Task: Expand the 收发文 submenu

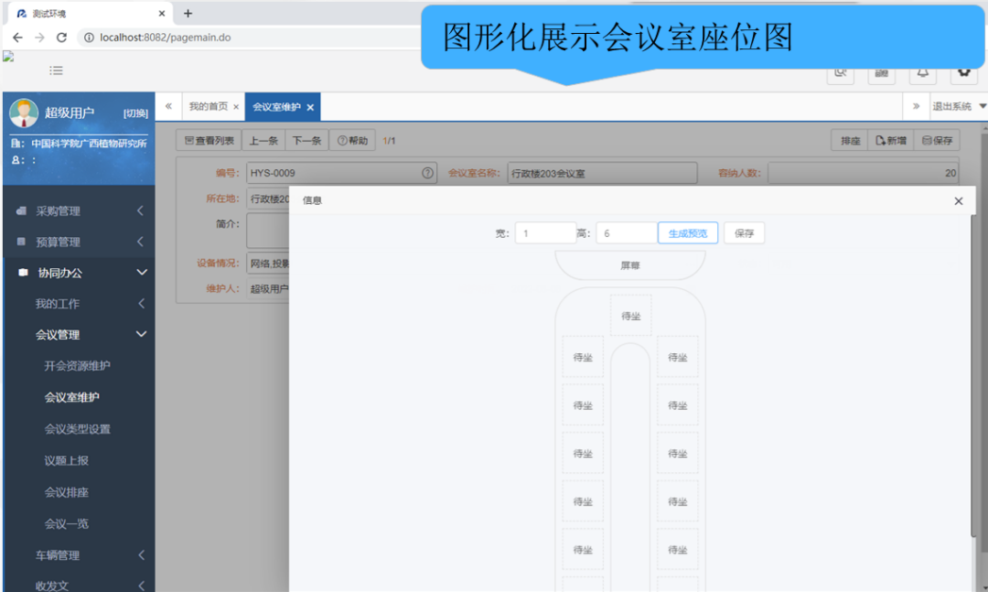Action: (79, 585)
